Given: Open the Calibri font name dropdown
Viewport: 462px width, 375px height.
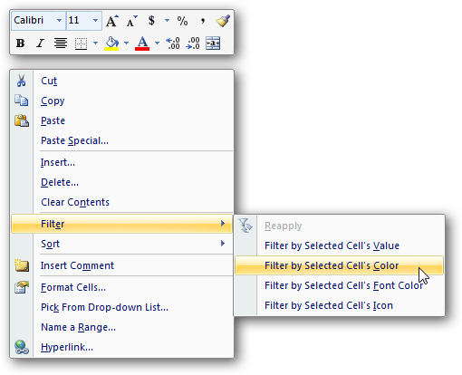Looking at the screenshot, I should click(59, 21).
